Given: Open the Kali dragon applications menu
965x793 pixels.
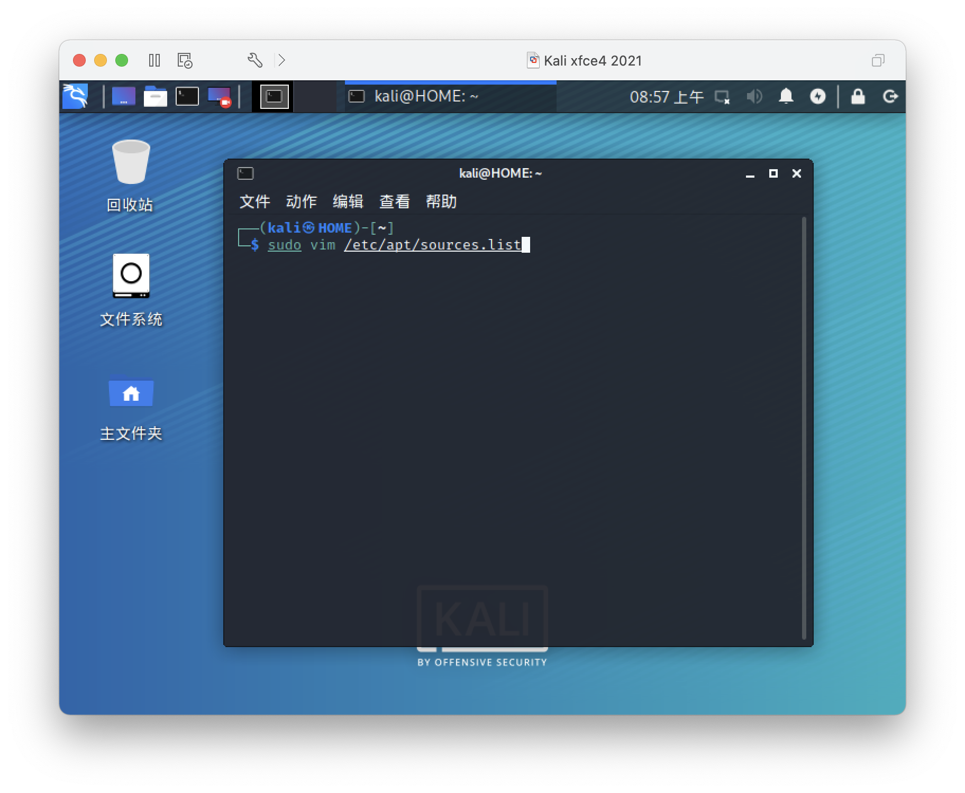Looking at the screenshot, I should point(75,96).
